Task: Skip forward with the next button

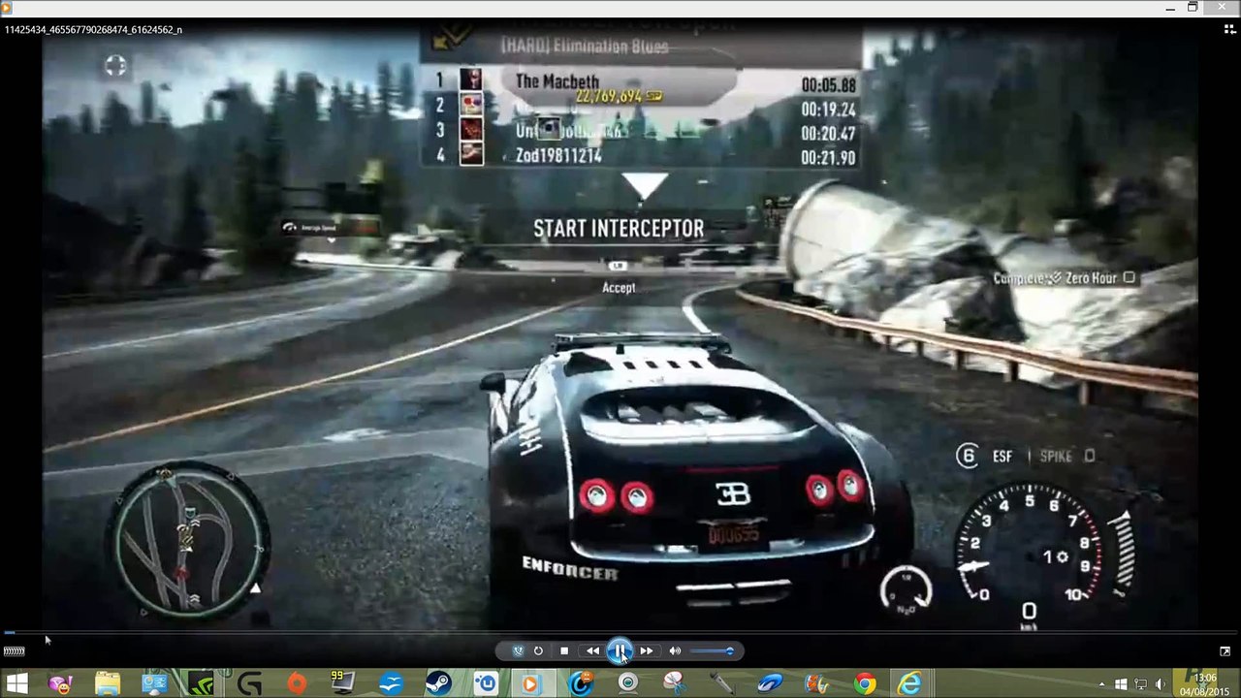Action: click(x=647, y=651)
